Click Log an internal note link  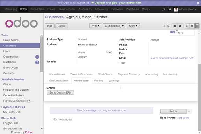(x=114, y=110)
